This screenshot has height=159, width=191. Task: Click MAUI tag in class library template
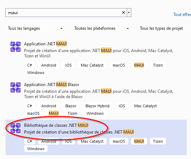tap(139, 141)
